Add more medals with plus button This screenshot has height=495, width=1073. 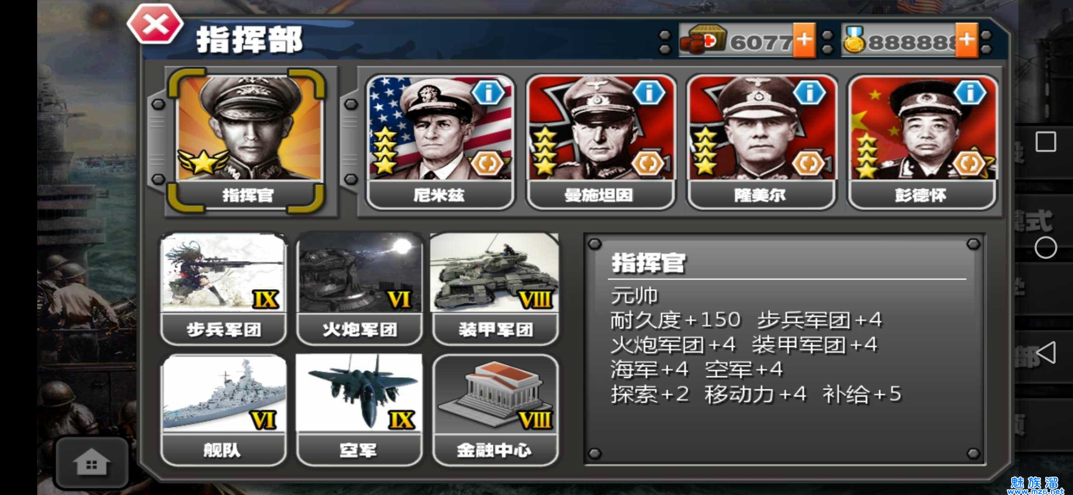point(967,40)
